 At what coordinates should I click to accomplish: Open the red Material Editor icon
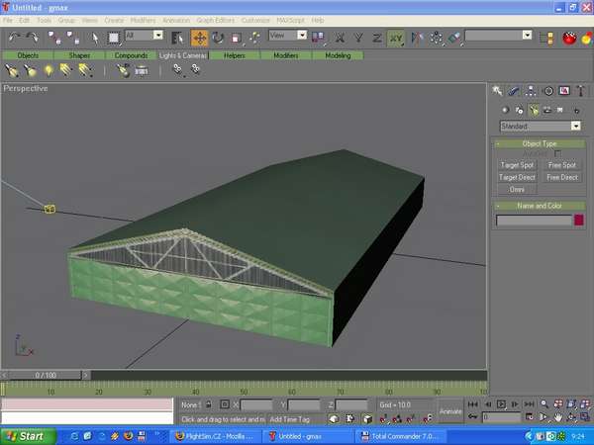coord(568,39)
